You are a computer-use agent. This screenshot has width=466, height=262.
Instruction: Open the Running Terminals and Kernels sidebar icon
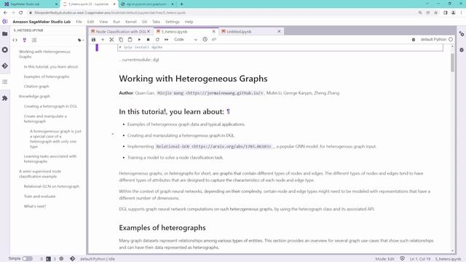click(5, 49)
